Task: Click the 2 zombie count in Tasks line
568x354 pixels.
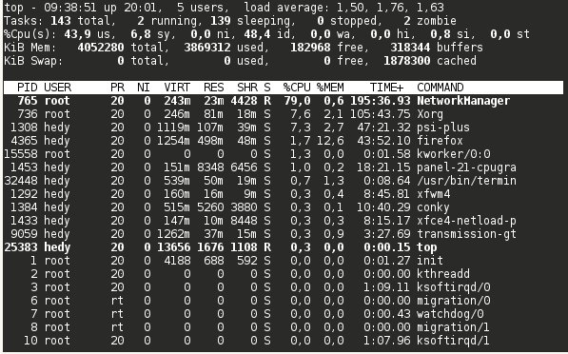Action: 430,21
